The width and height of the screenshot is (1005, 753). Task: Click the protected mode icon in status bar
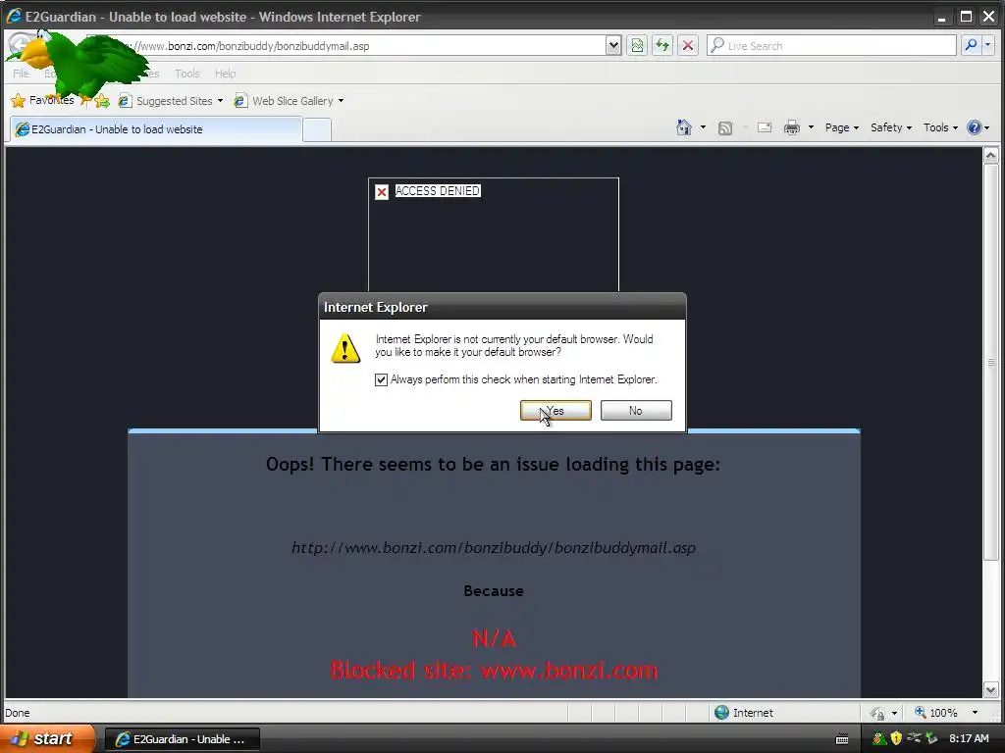[x=876, y=713]
